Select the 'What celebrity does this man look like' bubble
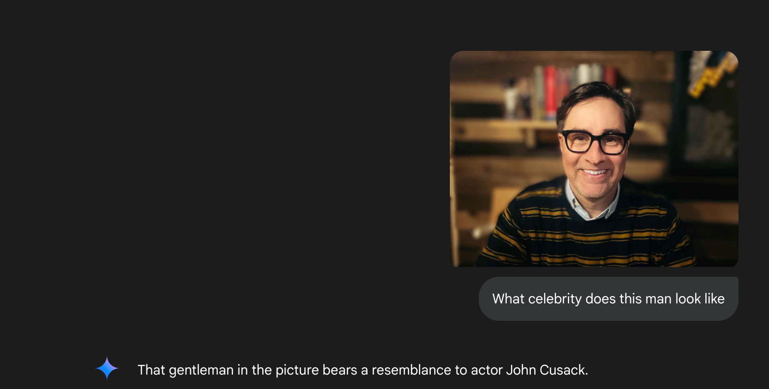The height and width of the screenshot is (389, 769). [608, 299]
